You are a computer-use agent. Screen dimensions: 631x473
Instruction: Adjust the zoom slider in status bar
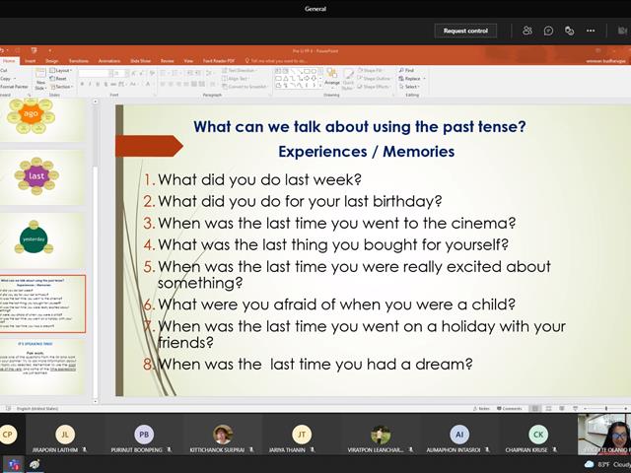(x=605, y=408)
